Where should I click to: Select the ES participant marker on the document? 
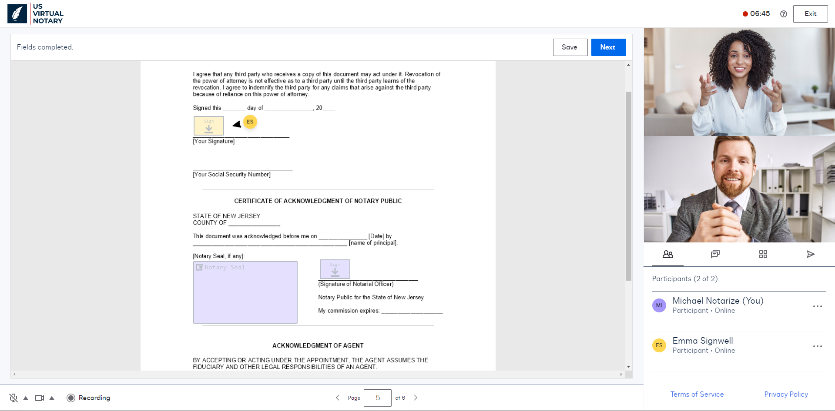pyautogui.click(x=250, y=122)
